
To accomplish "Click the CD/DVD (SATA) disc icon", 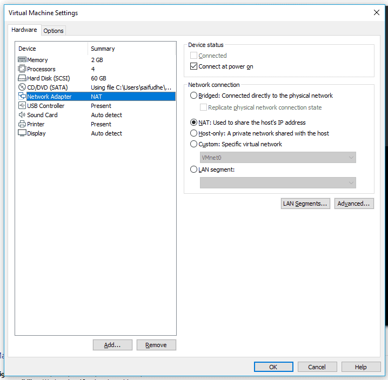I will pyautogui.click(x=22, y=87).
